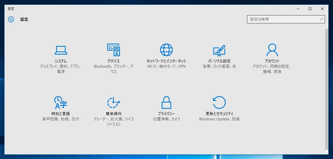333x159 pixels.
Task: Click 'ディスプレイ、通知、アプリ、電源' description
Action: [61, 69]
